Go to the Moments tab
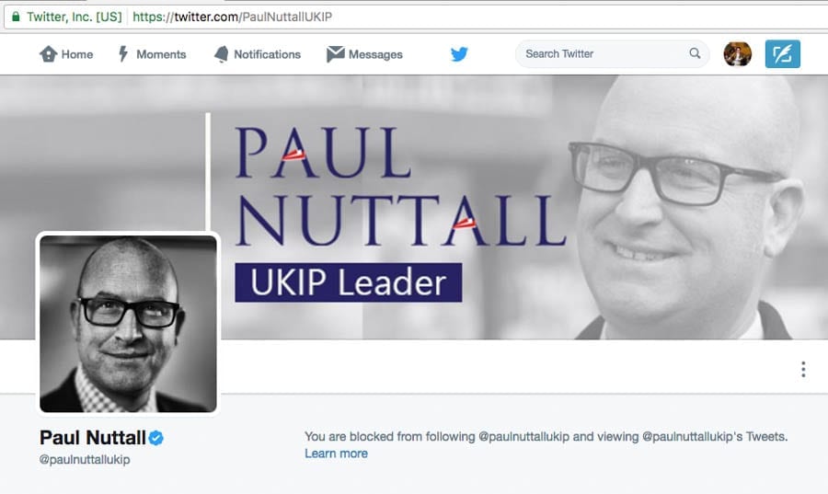The image size is (828, 494). (161, 54)
